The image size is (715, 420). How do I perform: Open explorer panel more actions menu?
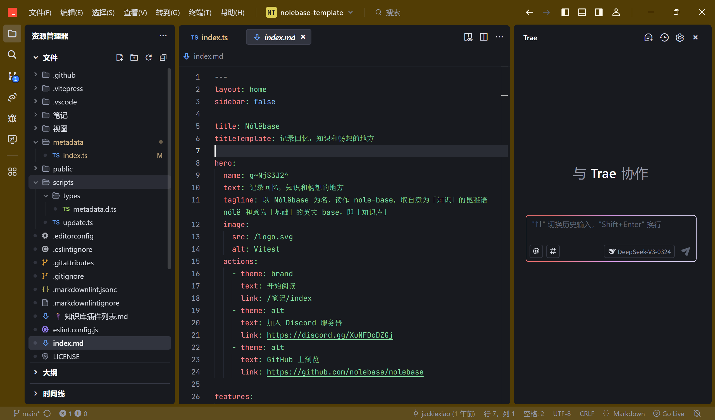tap(163, 36)
